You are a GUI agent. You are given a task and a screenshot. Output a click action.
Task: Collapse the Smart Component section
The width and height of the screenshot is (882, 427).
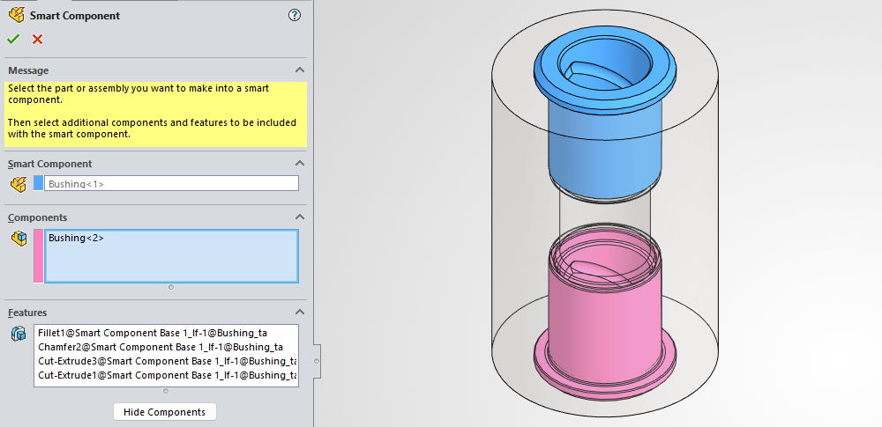(x=300, y=164)
